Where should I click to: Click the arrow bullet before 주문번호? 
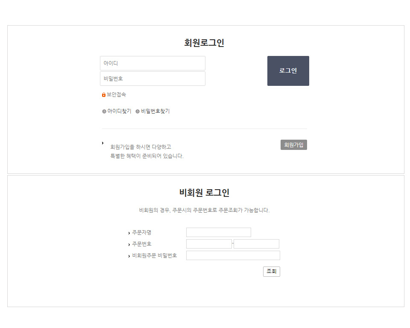point(129,245)
